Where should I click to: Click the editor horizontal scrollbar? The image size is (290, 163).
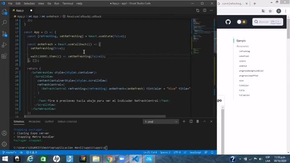point(95,116)
